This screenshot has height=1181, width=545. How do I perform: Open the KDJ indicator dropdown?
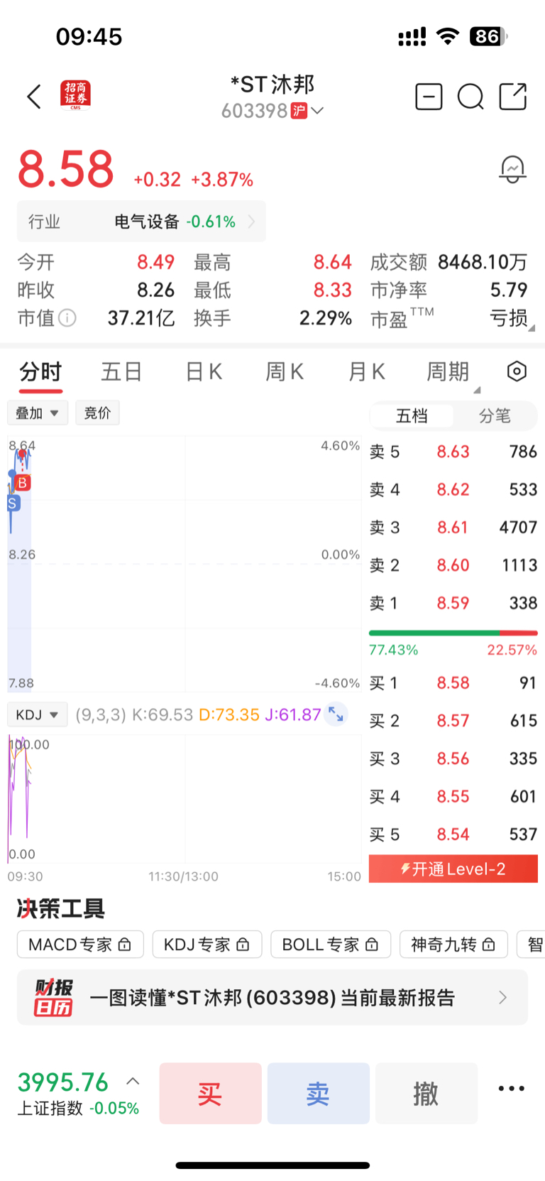37,714
